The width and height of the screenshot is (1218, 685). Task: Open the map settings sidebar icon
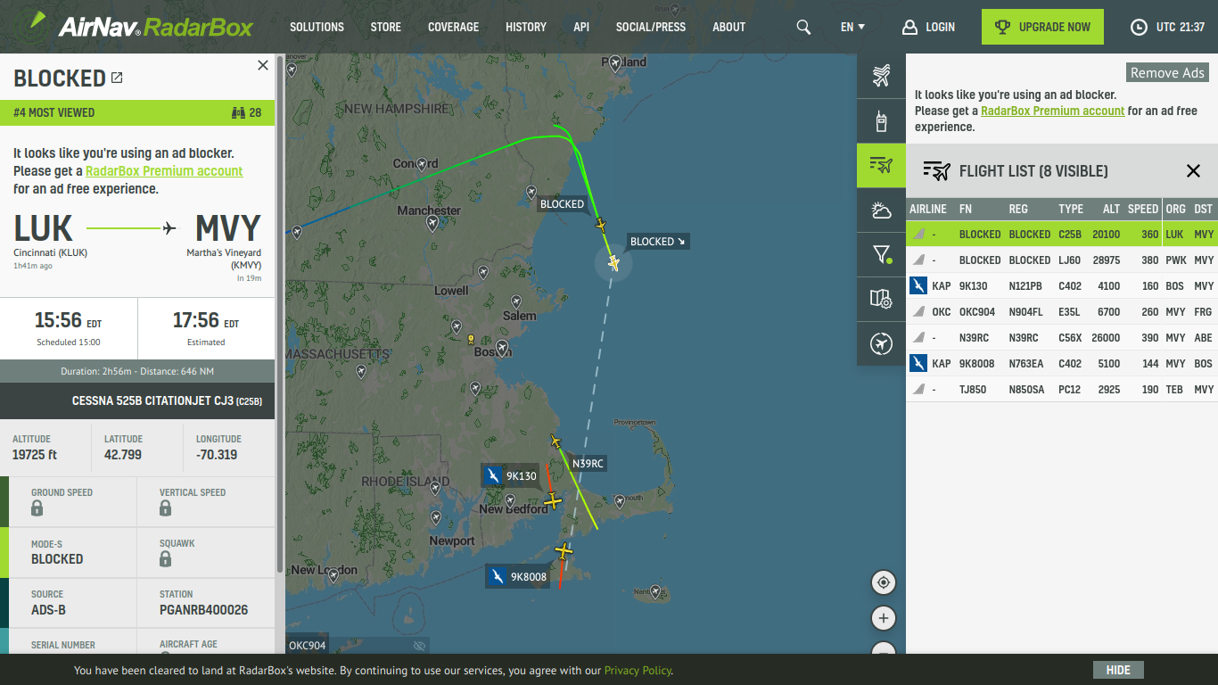[x=881, y=299]
